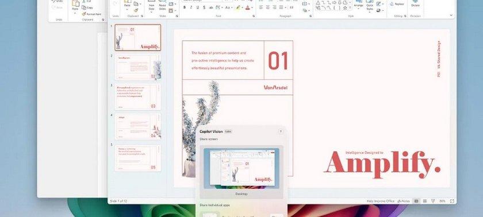Switch to Normal view in status bar
This screenshot has height=217, width=483.
(416, 201)
